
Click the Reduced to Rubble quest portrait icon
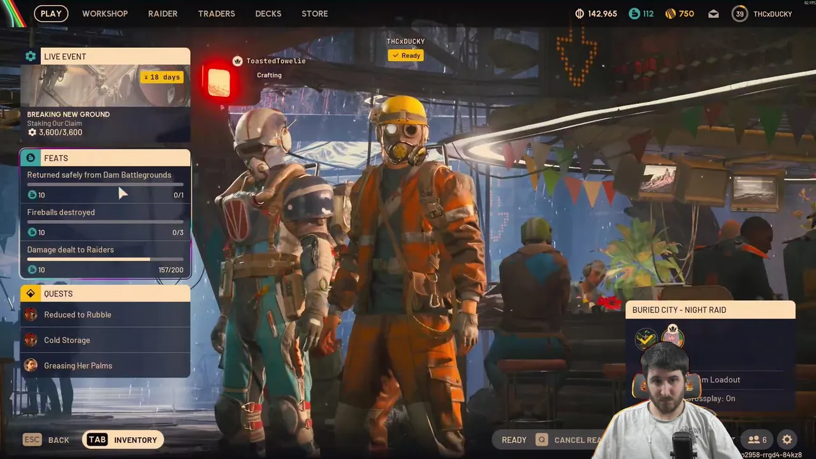click(31, 314)
